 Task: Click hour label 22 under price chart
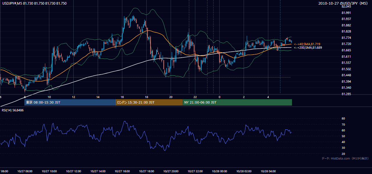195,97
